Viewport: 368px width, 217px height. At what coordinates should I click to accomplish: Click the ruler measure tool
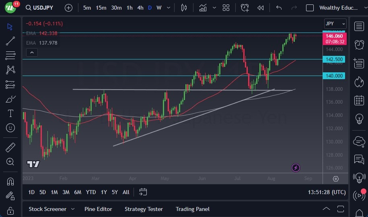pyautogui.click(x=10, y=147)
